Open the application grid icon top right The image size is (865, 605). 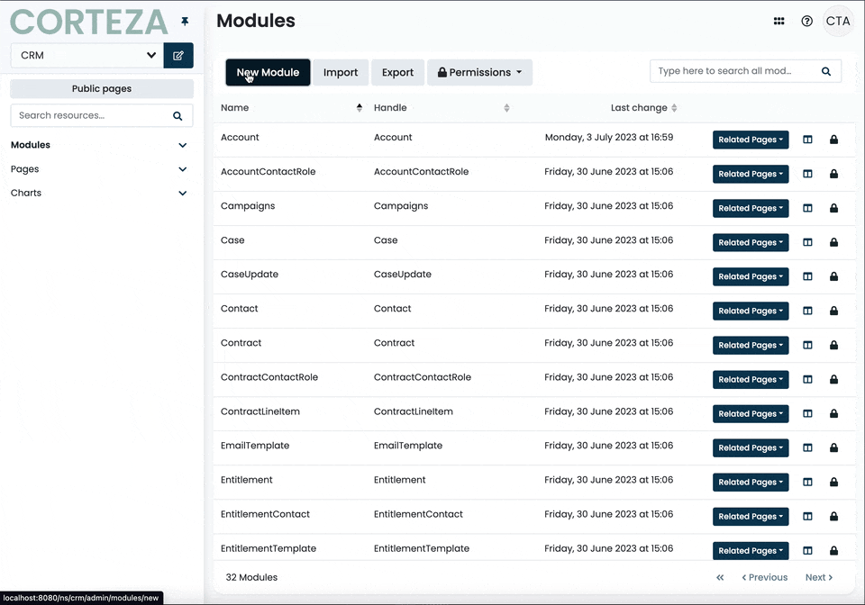[778, 21]
